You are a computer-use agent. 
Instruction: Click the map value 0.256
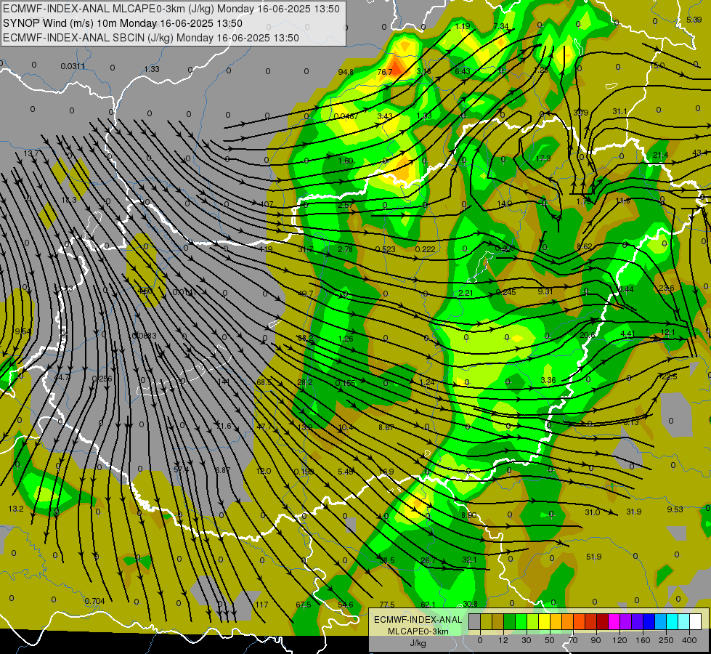102,379
